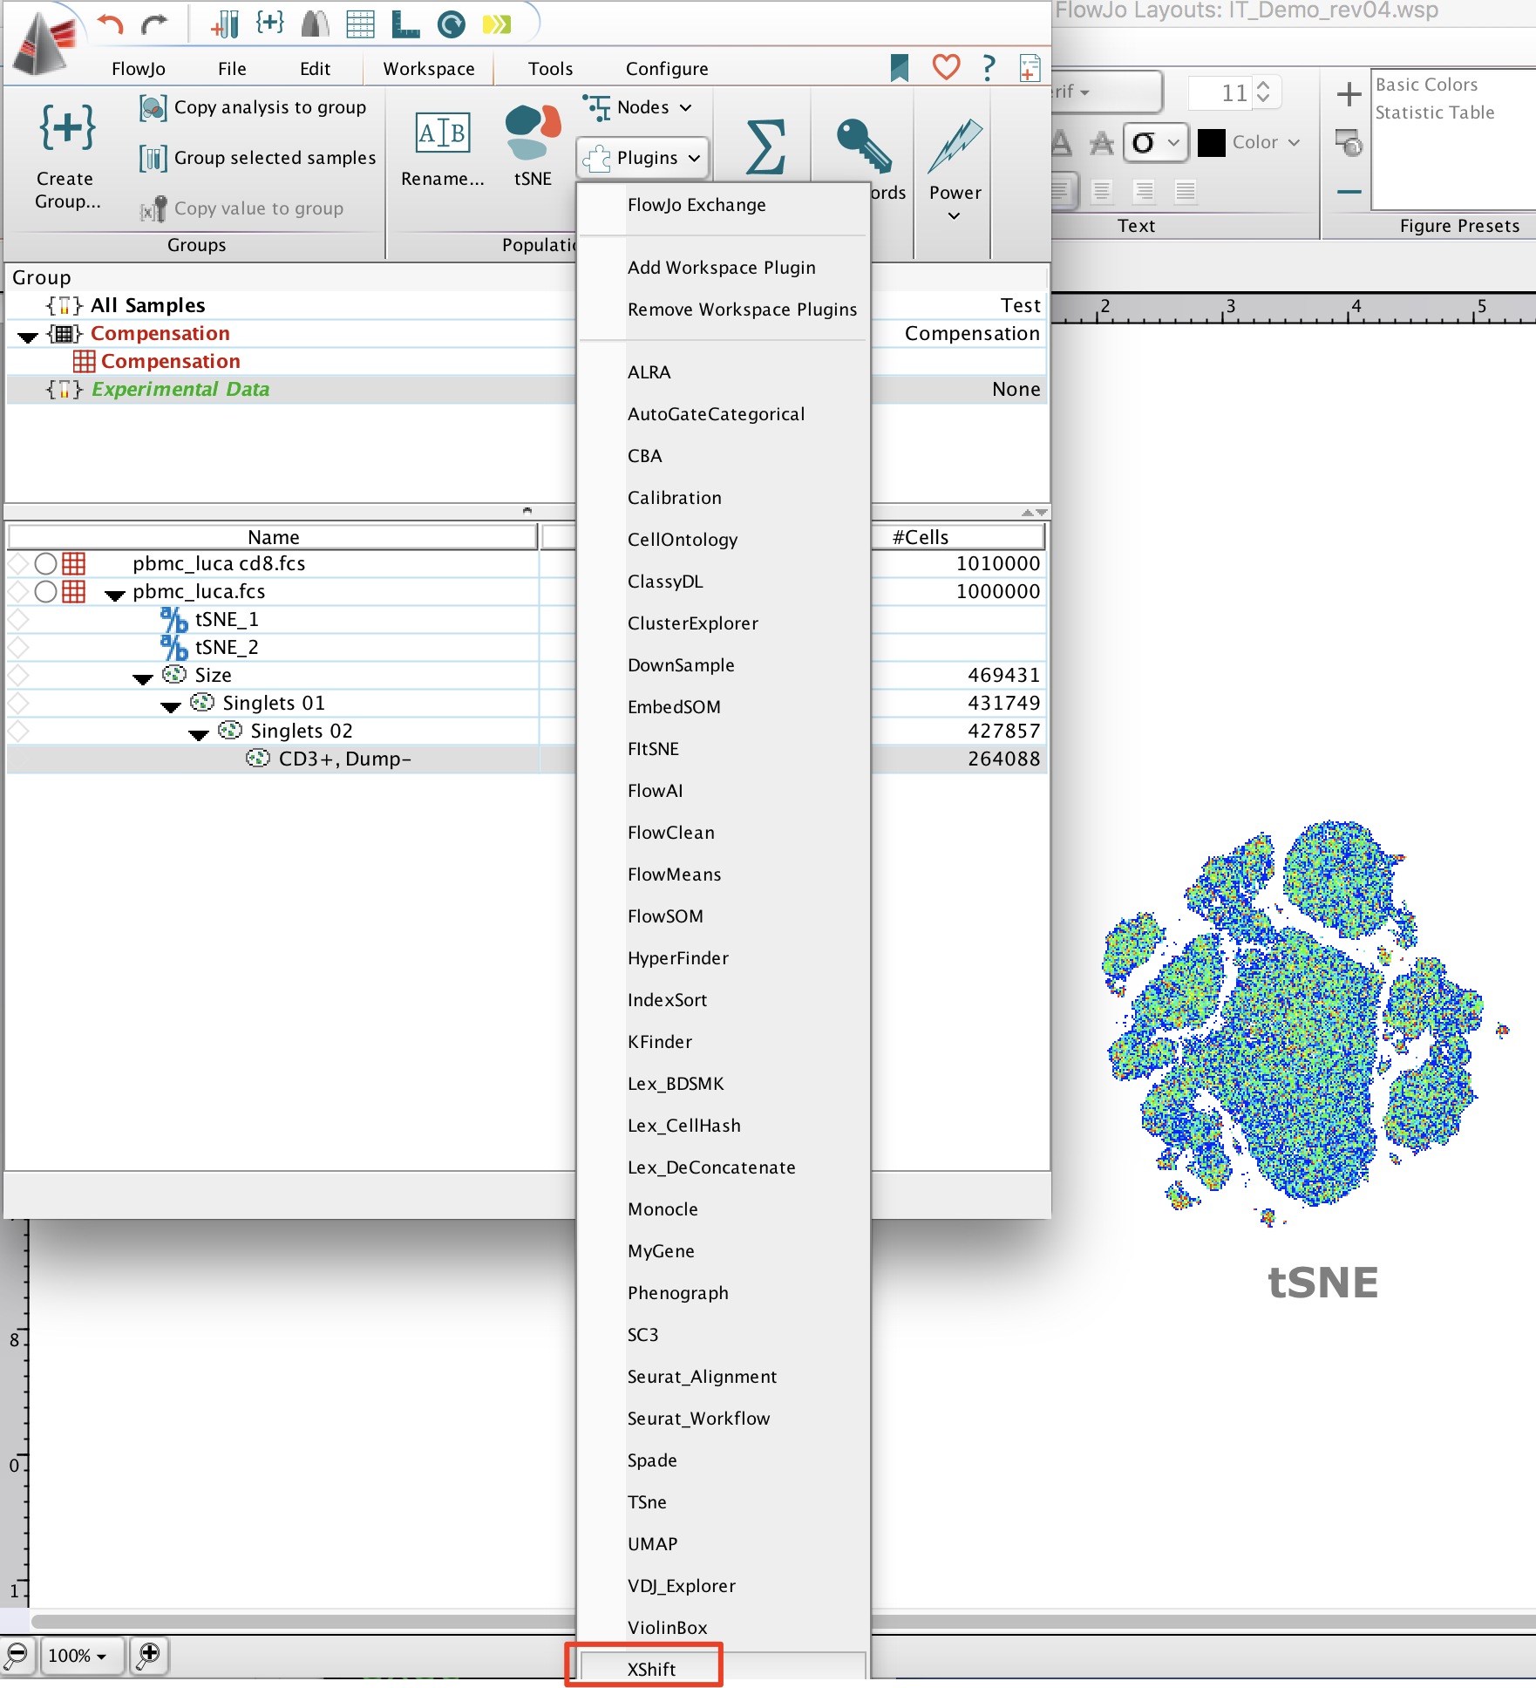1536x1688 pixels.
Task: Open the 100% zoom level dropdown
Action: pyautogui.click(x=77, y=1655)
